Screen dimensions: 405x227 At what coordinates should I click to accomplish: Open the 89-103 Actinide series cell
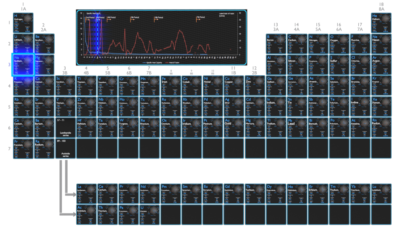point(65,148)
